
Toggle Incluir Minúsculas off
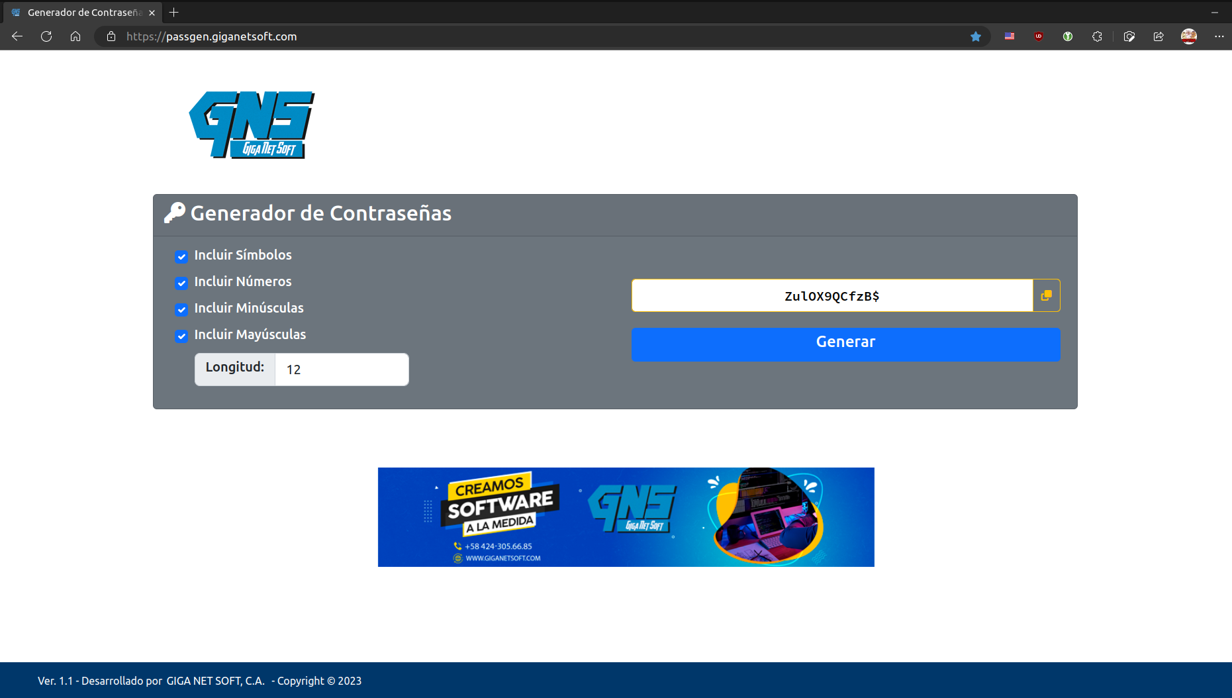181,310
